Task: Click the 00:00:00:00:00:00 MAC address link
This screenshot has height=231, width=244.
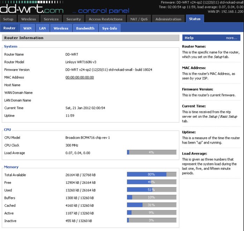Action: (80, 77)
